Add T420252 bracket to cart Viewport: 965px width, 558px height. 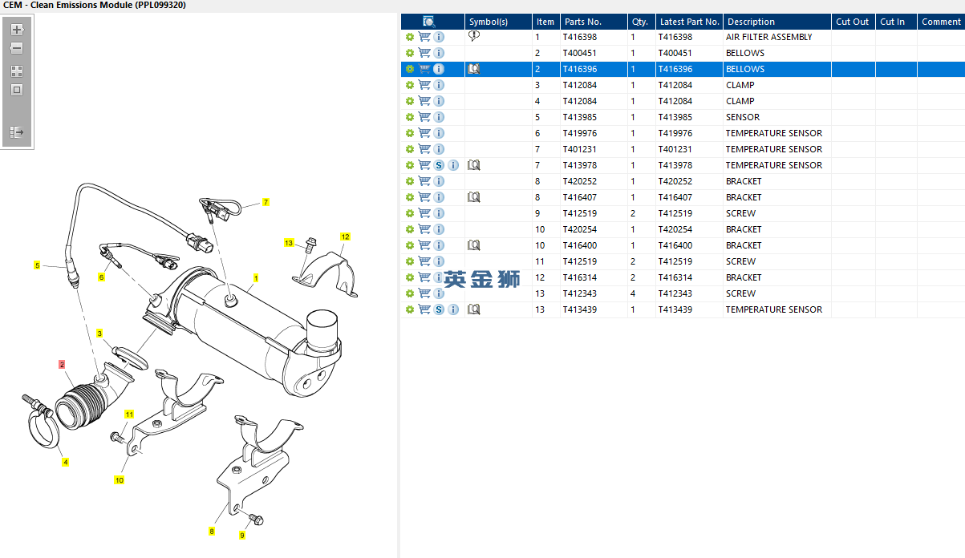tap(424, 181)
